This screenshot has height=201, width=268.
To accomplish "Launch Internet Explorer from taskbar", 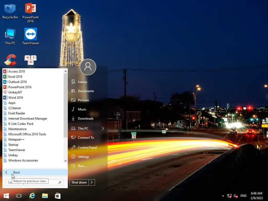I will coord(32,196).
